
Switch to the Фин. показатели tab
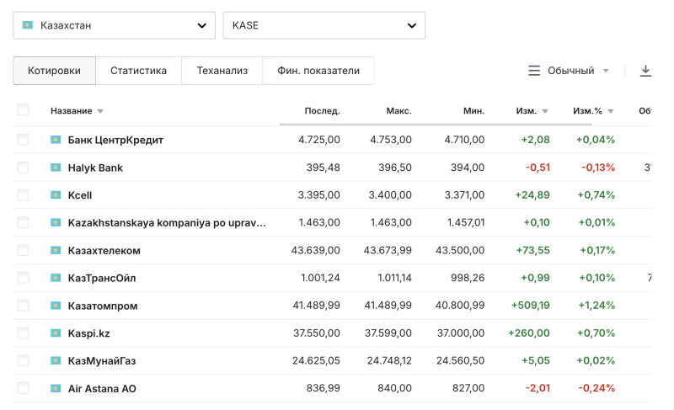[318, 71]
